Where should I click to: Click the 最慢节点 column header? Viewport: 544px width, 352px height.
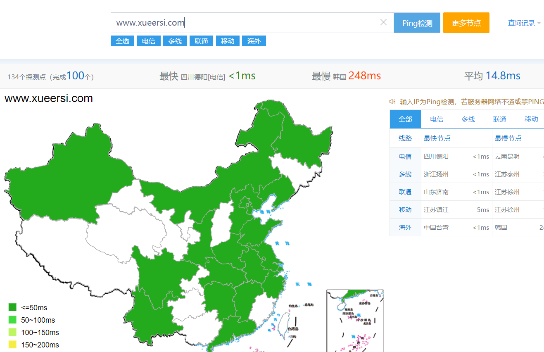pyautogui.click(x=508, y=138)
